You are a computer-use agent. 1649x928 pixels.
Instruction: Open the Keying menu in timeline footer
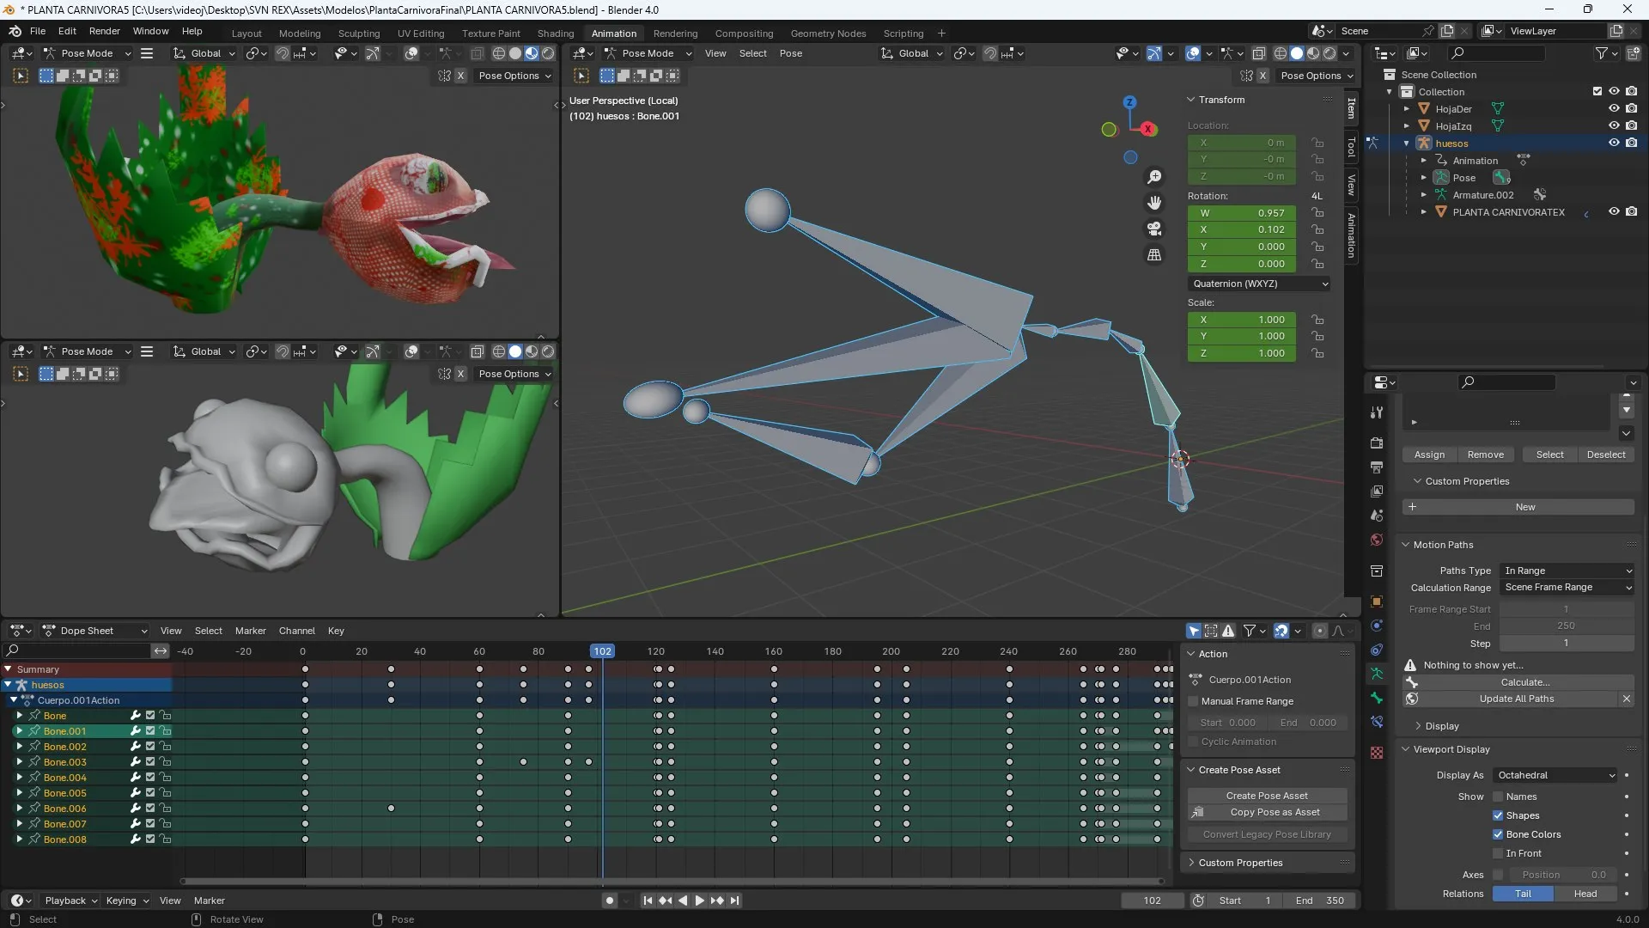click(127, 901)
